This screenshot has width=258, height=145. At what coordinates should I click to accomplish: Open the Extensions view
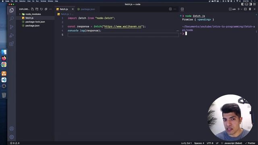click(12, 44)
